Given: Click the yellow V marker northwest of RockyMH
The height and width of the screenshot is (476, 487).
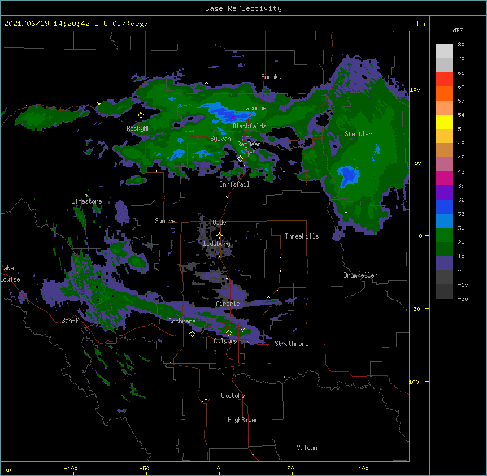Looking at the screenshot, I should [99, 104].
